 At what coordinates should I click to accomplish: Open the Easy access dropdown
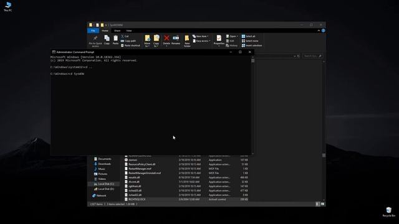point(201,41)
